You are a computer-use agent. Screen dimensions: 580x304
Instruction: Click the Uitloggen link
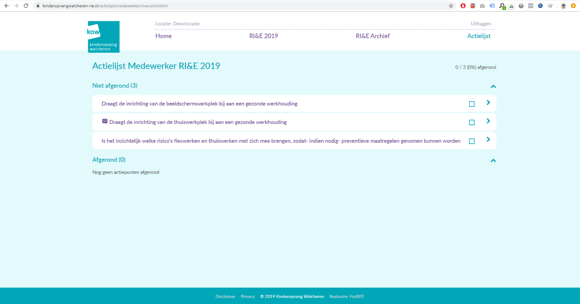tap(480, 24)
